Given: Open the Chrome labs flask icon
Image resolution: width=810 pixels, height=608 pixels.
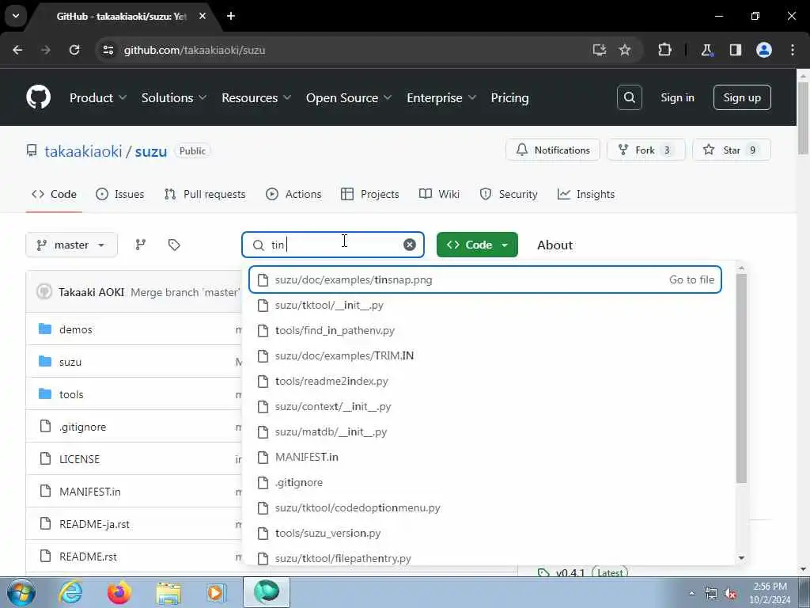Looking at the screenshot, I should [x=706, y=50].
